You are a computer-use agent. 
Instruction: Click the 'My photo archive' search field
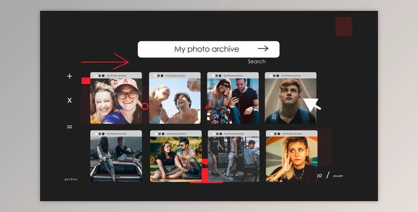point(208,49)
